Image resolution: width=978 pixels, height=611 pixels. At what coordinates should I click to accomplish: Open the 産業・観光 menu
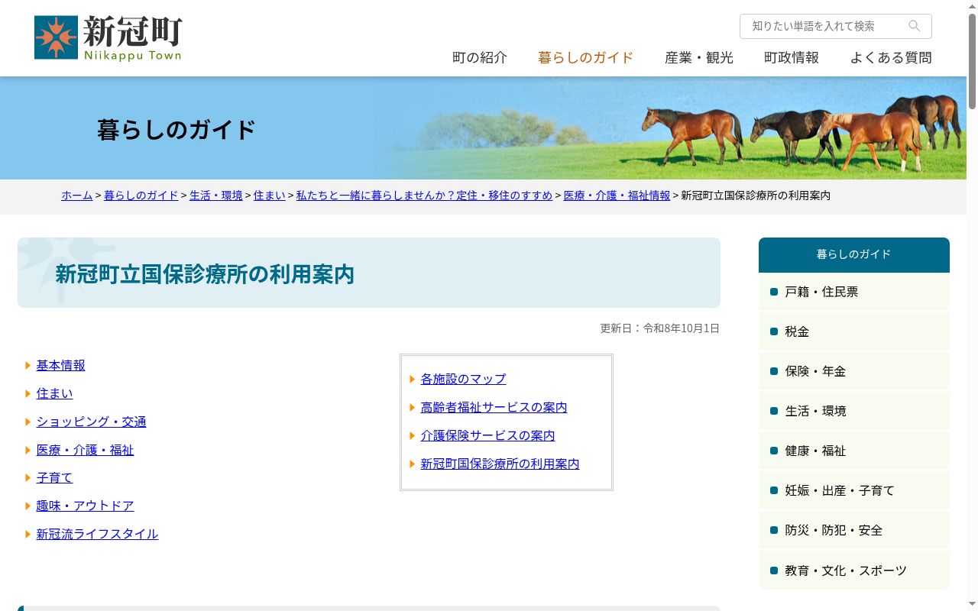699,57
